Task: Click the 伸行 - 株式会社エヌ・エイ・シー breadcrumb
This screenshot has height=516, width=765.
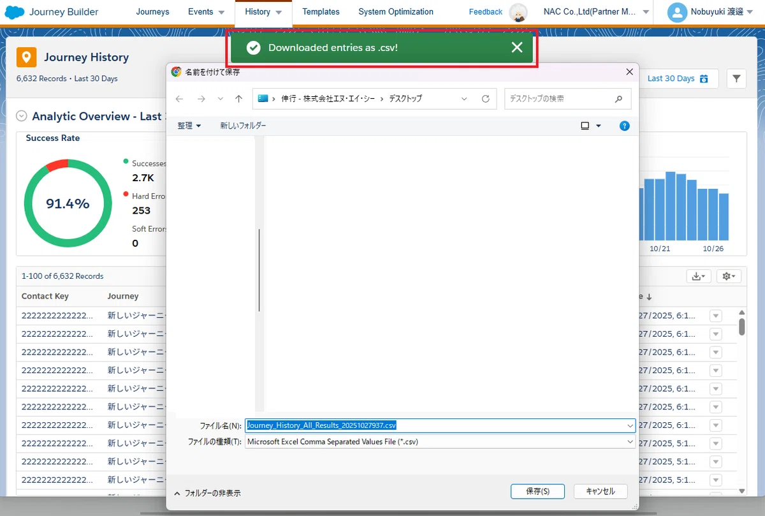Action: tap(330, 99)
